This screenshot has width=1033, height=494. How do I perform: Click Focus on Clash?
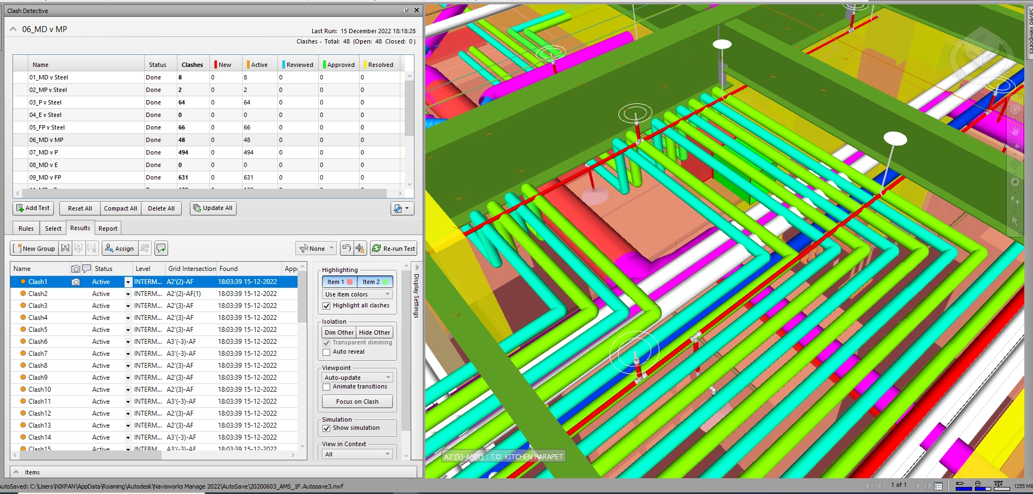tap(357, 402)
